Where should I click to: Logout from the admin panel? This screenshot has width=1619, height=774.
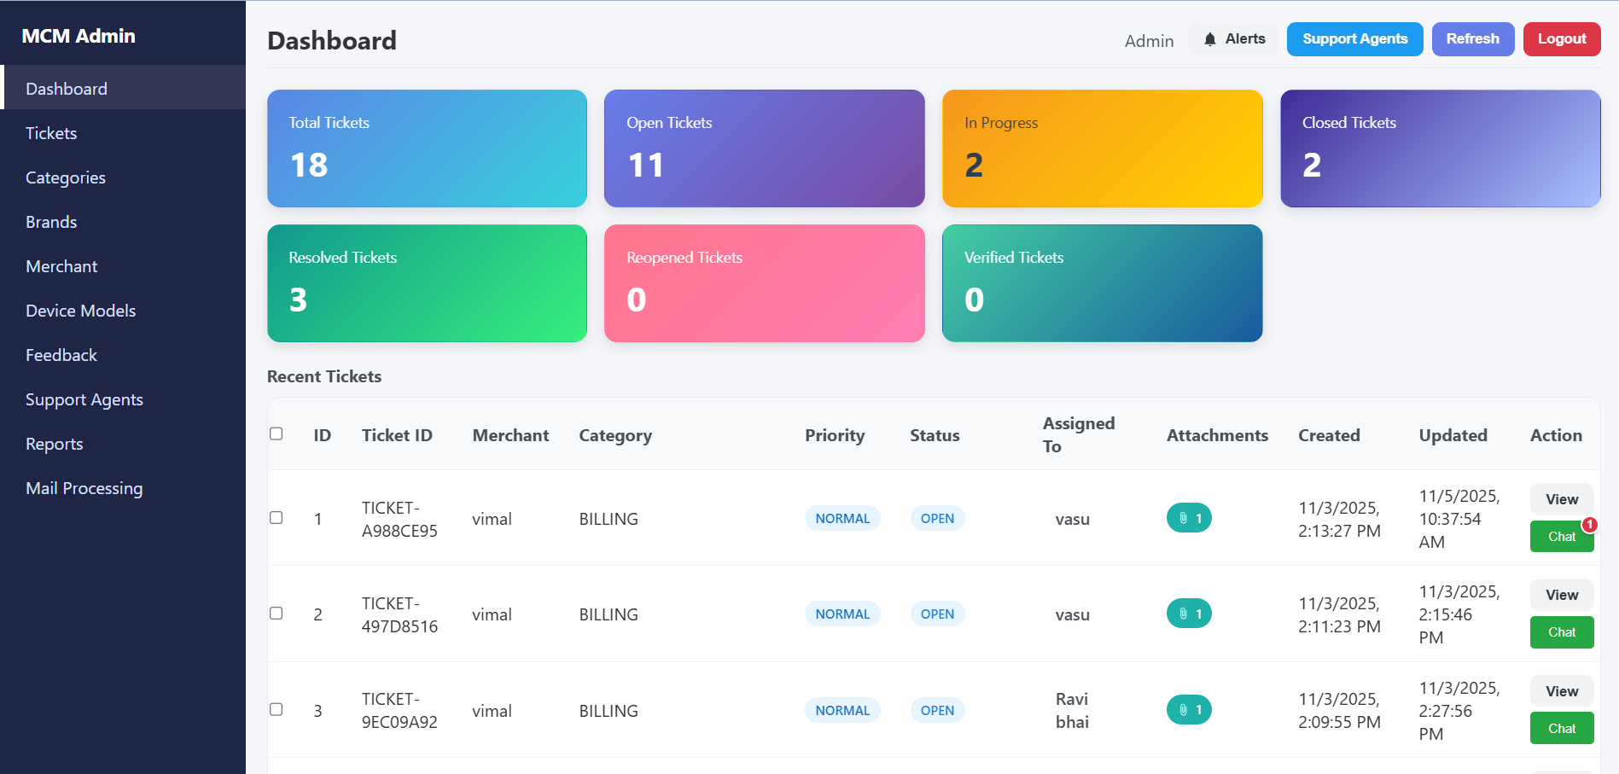point(1561,38)
